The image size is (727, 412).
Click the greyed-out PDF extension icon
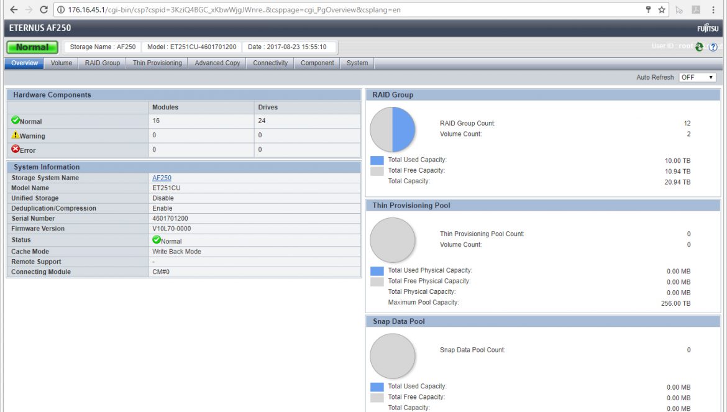[696, 10]
